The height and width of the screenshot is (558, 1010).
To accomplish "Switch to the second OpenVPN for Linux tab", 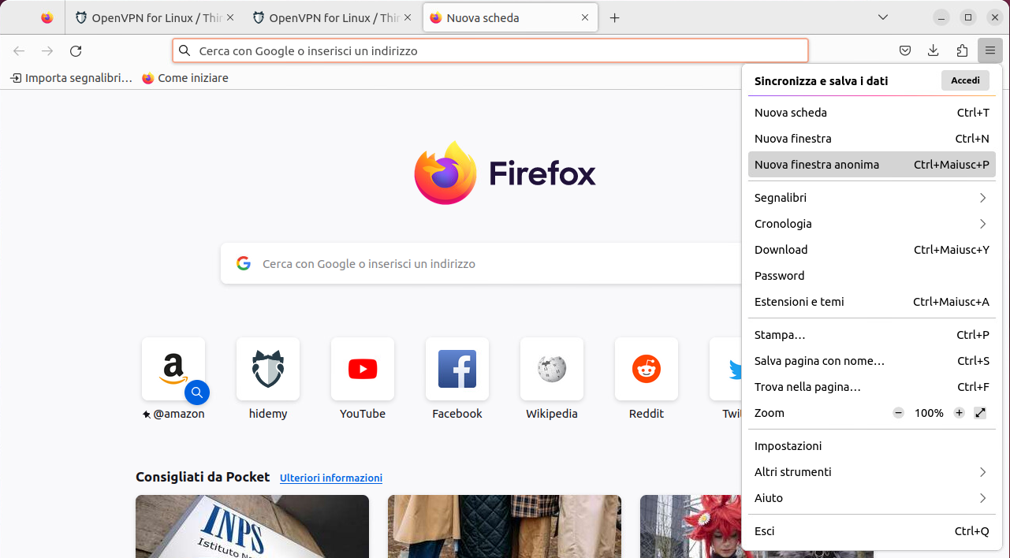I will (334, 17).
